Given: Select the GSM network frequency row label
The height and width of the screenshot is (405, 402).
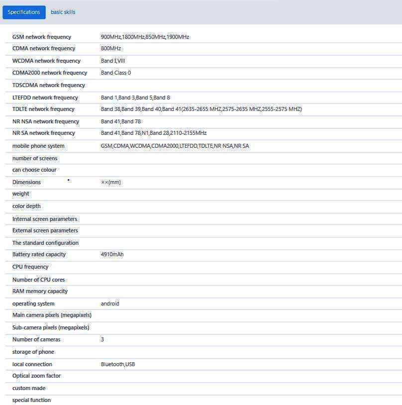Looking at the screenshot, I should click(42, 37).
